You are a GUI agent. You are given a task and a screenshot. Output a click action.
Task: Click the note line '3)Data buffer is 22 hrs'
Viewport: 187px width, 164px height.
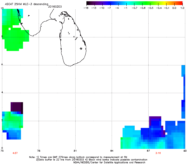pyautogui.click(x=91, y=160)
